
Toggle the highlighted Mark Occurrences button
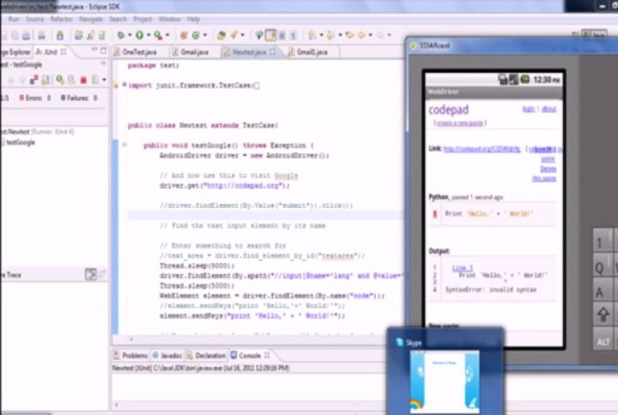(271, 35)
